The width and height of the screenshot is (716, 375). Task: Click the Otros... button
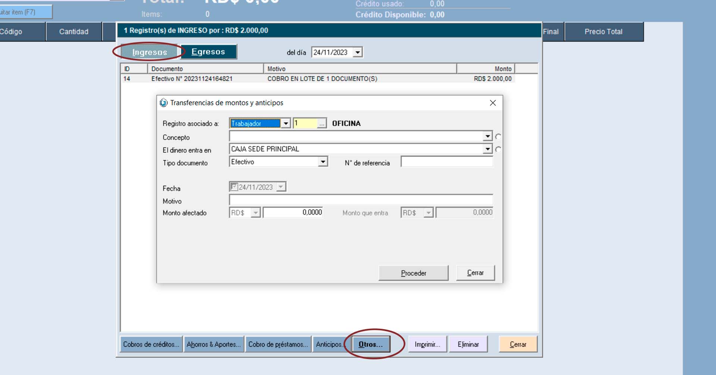(x=371, y=344)
